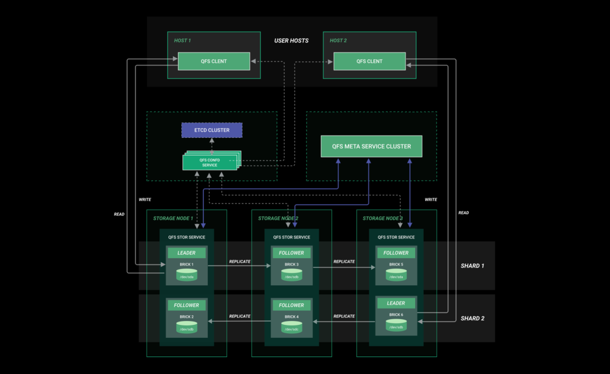Click the HOST 1 label
This screenshot has width=610, height=374.
[182, 41]
